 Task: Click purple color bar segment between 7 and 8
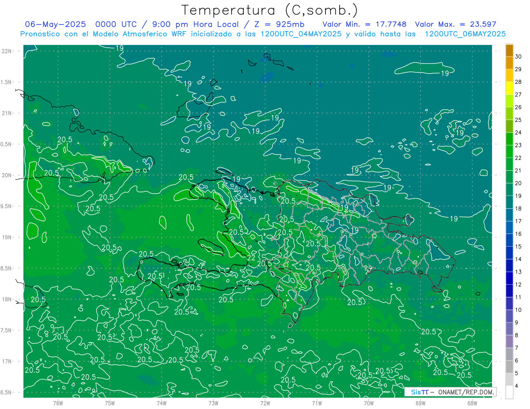coord(509,341)
